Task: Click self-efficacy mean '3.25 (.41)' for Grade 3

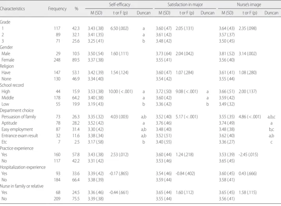Action: click(x=96, y=41)
